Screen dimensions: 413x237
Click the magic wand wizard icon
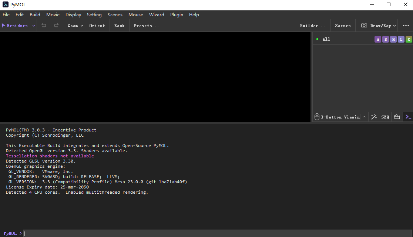coord(374,117)
